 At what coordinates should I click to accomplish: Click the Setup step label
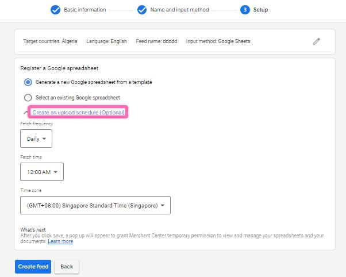click(x=260, y=10)
